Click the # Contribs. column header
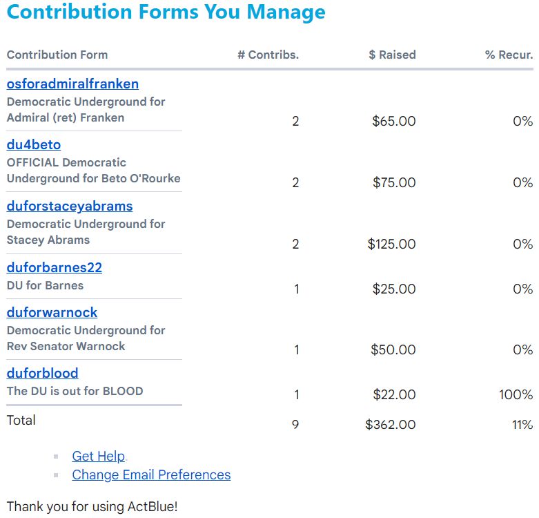Image resolution: width=539 pixels, height=518 pixels. 268,55
